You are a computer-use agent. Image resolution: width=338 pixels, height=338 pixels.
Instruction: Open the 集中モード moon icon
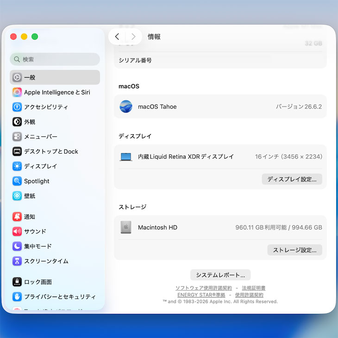(x=17, y=246)
